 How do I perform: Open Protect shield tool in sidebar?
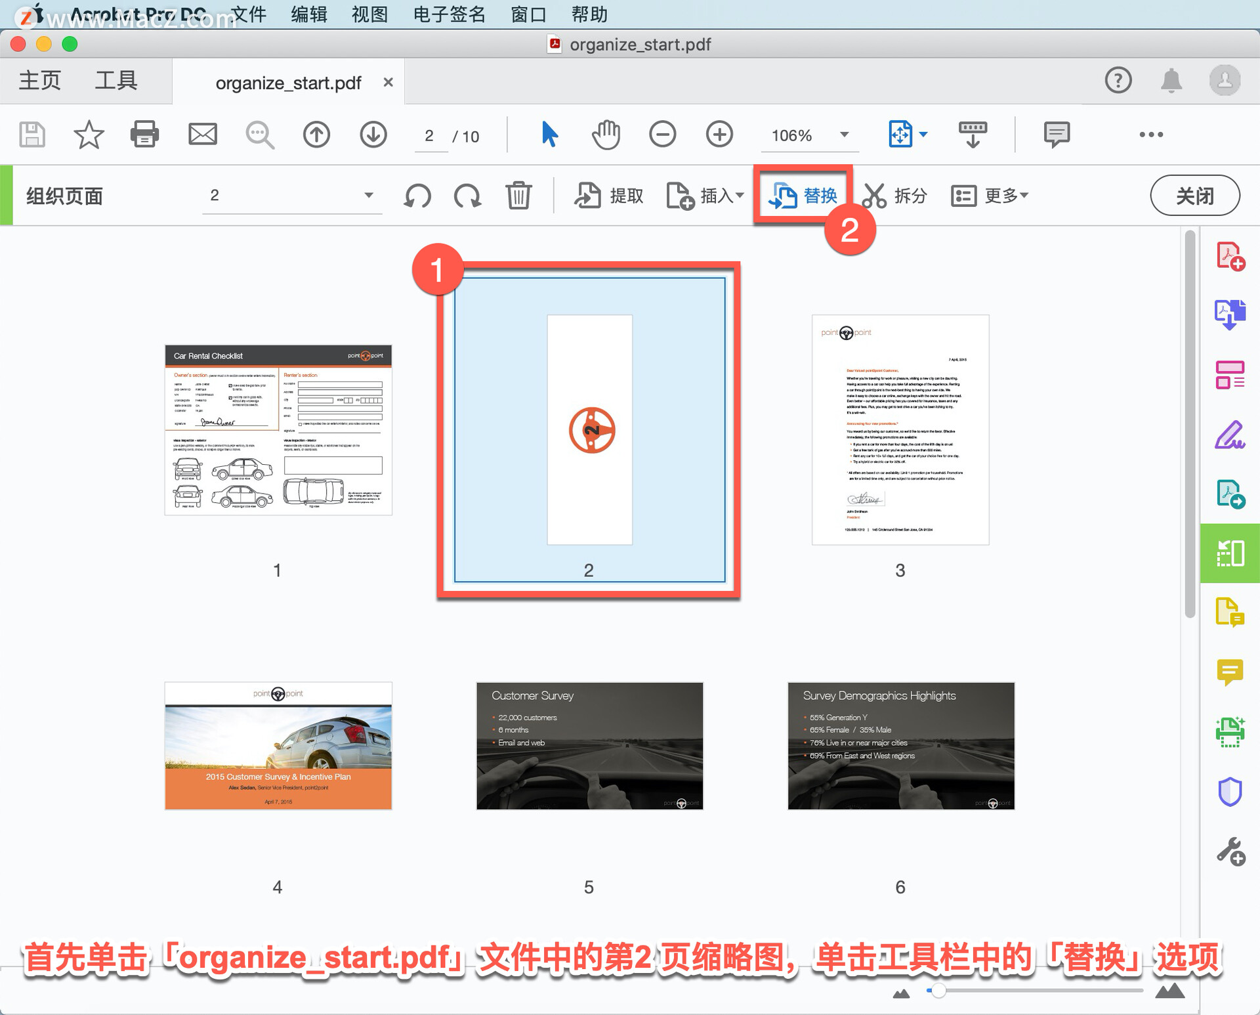(1230, 792)
